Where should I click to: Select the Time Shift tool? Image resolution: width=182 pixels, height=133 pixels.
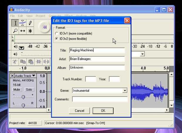tap(23, 31)
